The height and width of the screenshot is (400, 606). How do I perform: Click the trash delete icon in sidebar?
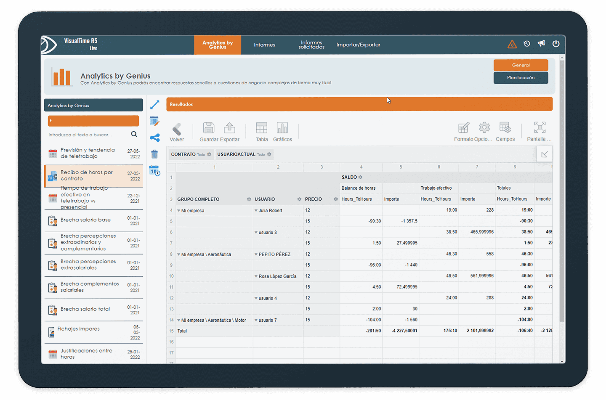(x=154, y=154)
